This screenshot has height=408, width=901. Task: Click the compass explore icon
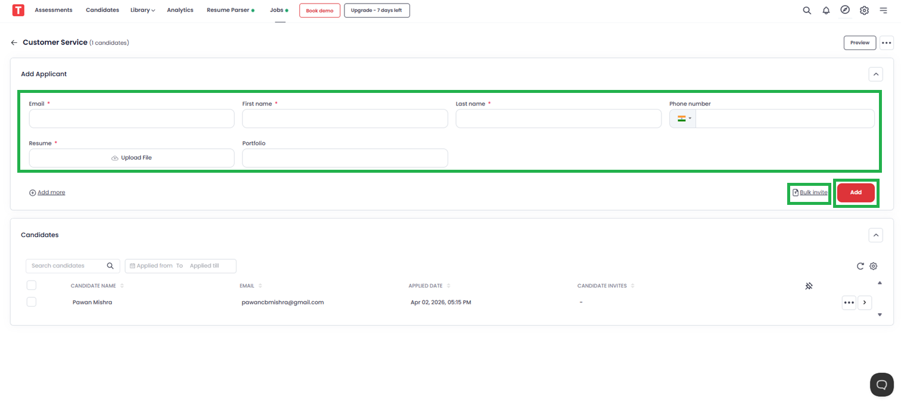coord(845,10)
